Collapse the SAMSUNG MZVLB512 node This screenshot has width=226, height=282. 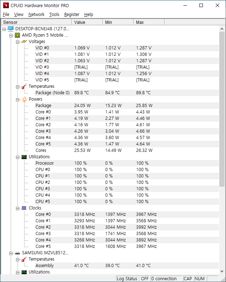tap(11, 253)
